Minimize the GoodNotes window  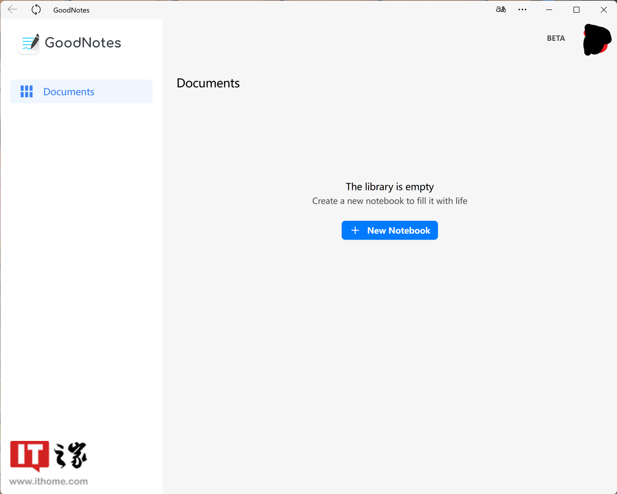(549, 9)
